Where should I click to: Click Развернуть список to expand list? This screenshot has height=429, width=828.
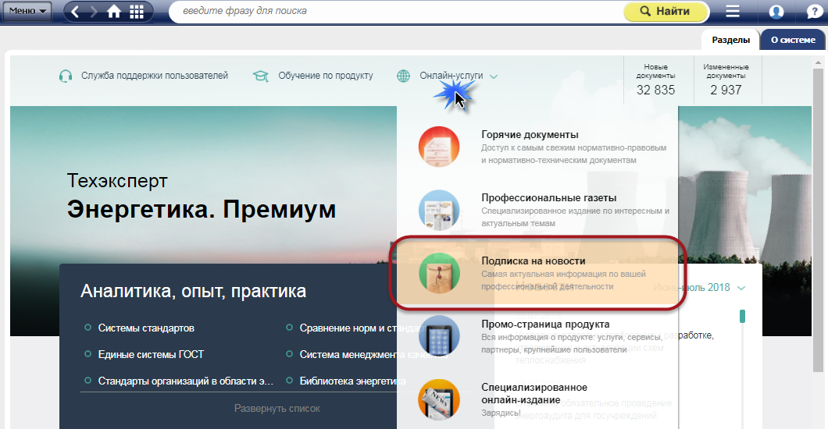277,408
